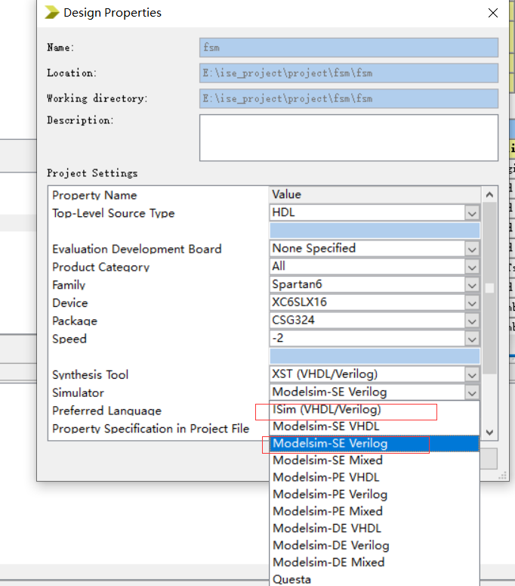Open the Device dropdown showing XC6SLX16
Image resolution: width=515 pixels, height=586 pixels.
472,303
